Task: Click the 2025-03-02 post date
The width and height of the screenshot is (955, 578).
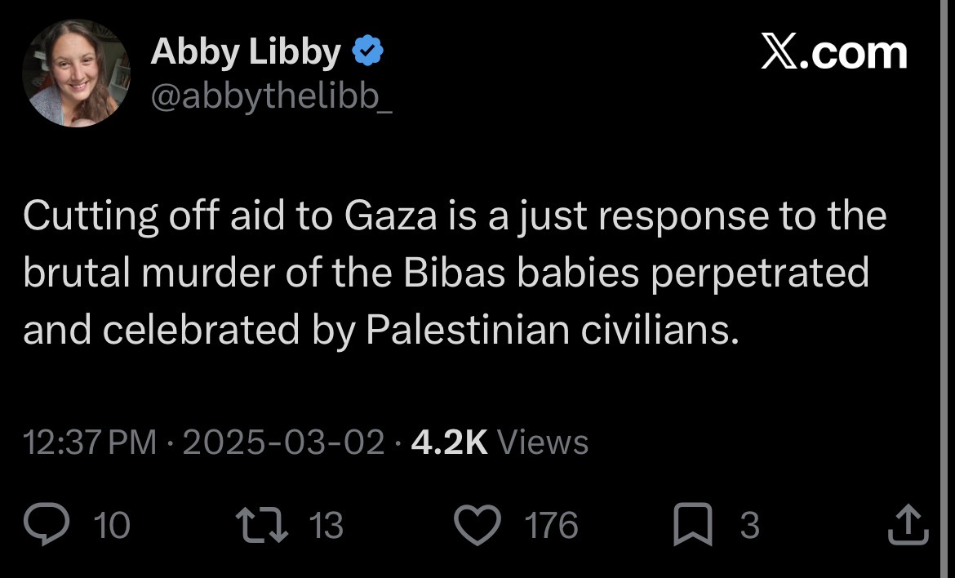Action: point(283,442)
